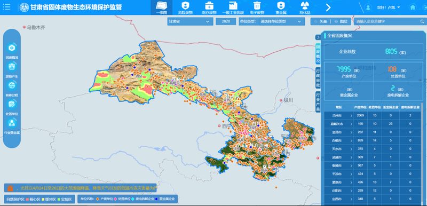Open the 转移过程 sidebar icon
Screen dimensions: 427x206
12,85
